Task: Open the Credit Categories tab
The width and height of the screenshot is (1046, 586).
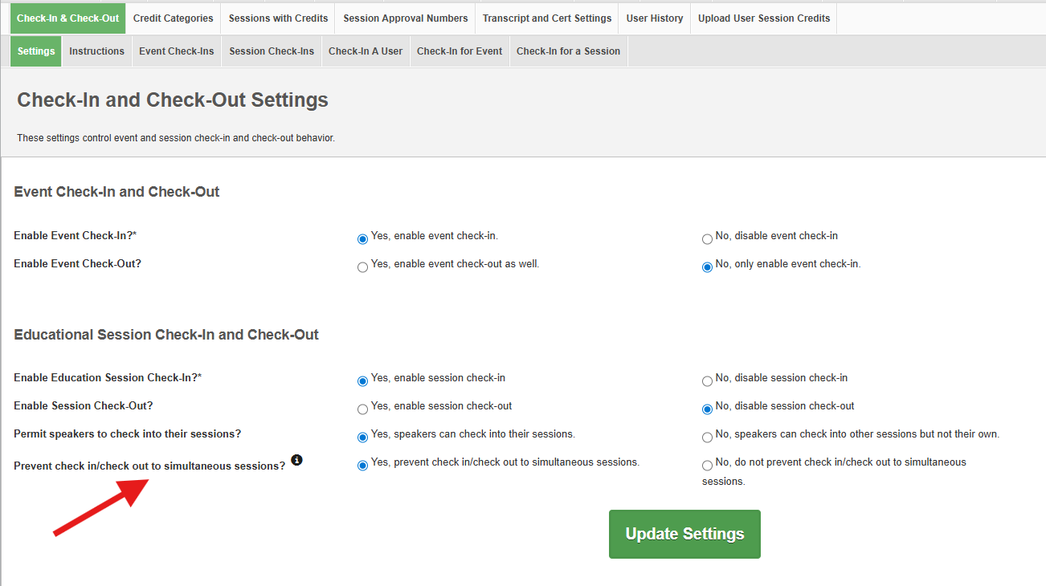Action: [174, 18]
